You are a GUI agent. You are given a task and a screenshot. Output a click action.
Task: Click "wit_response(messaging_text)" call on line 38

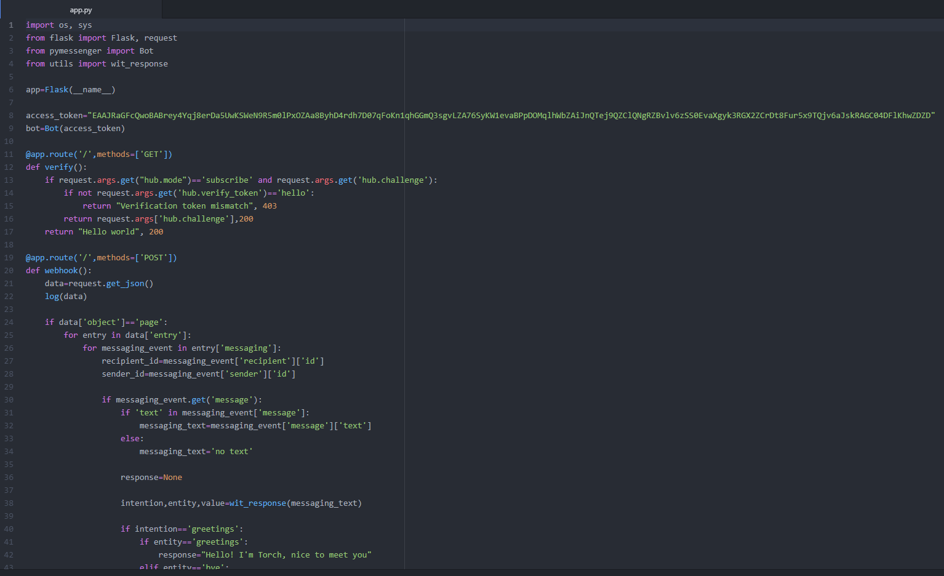click(x=296, y=503)
